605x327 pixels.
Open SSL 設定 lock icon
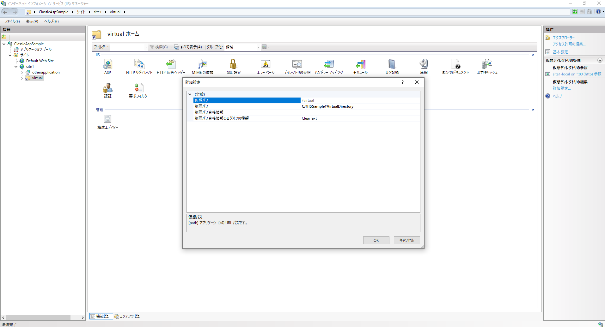click(x=233, y=64)
